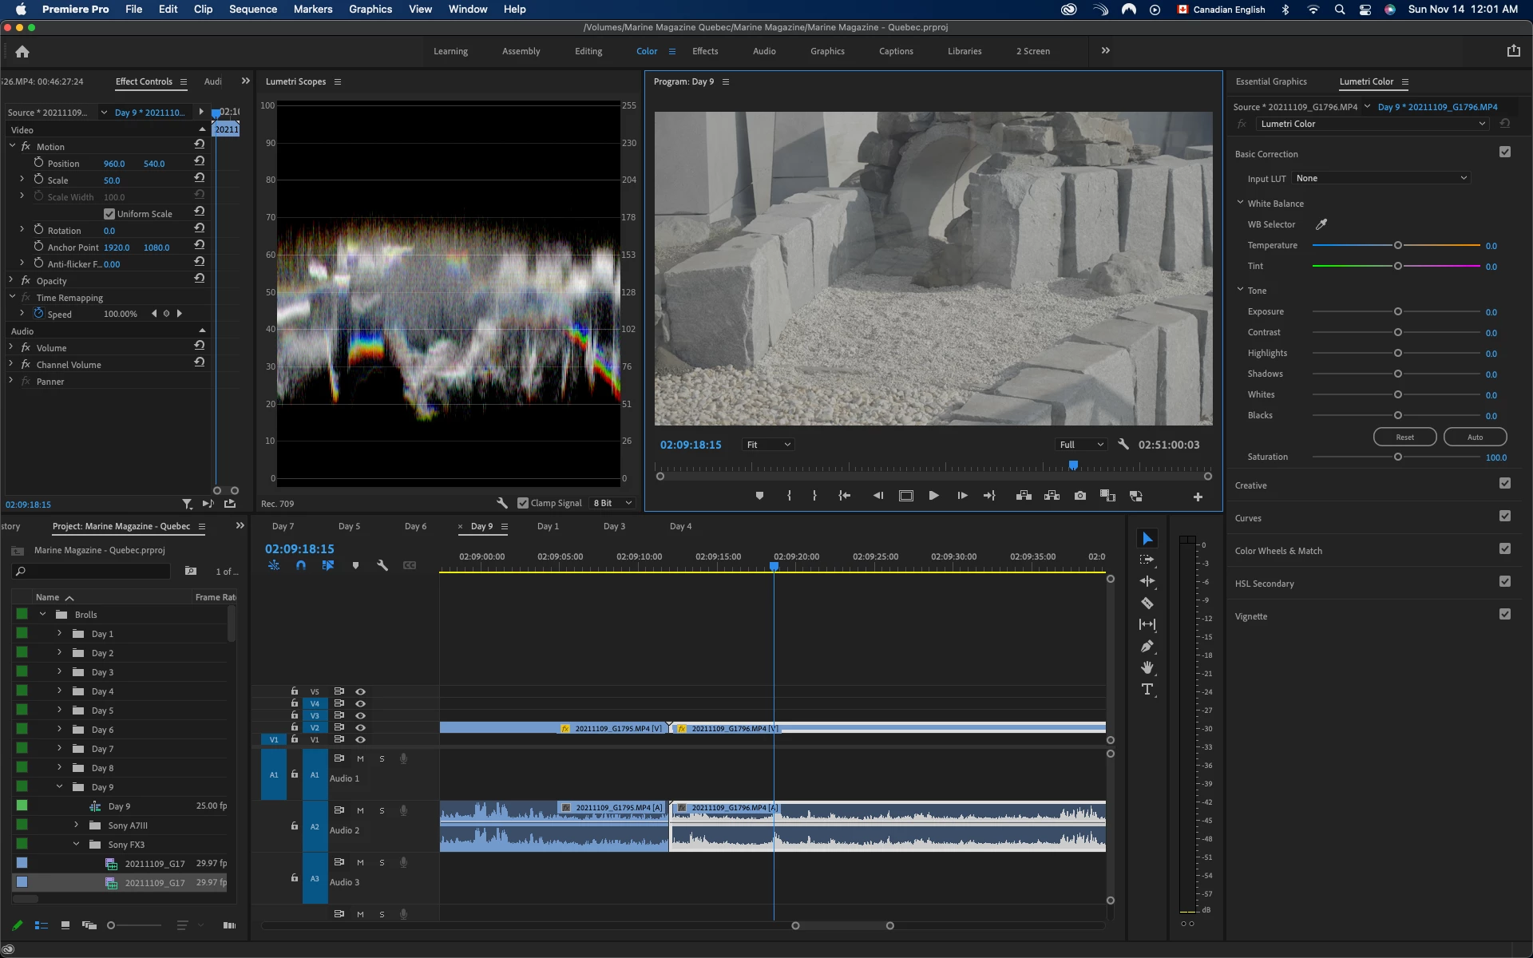
Task: Expand the Day 3 bin folder
Action: tap(59, 671)
